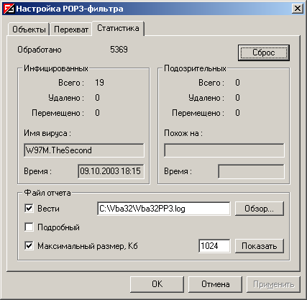Screen dimensions: 307x300
Task: Cancel changes with the Отмена button
Action: (215, 284)
